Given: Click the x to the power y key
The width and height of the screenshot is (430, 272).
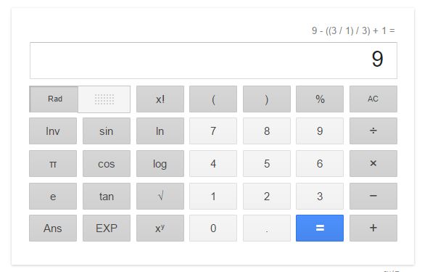Looking at the screenshot, I should coord(160,228).
